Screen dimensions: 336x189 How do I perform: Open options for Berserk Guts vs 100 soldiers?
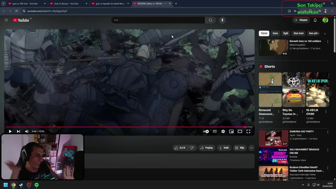pos(328,41)
